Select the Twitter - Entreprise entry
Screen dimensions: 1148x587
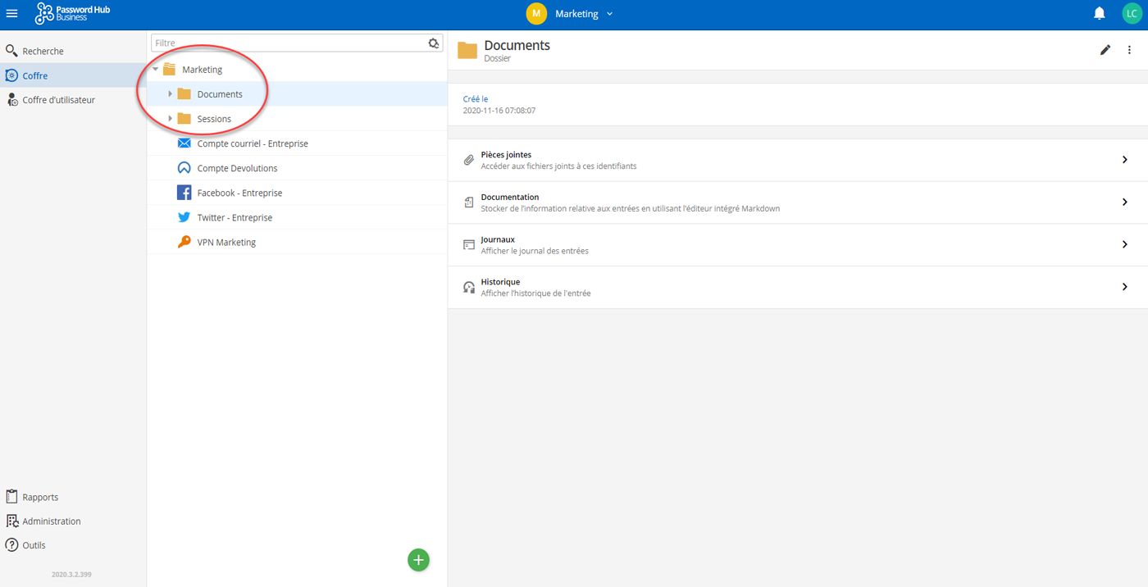[235, 217]
